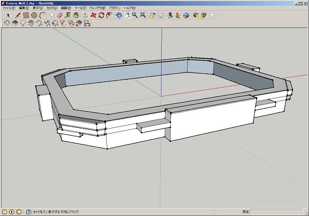Choose the Push/Pull tool
Image resolution: width=309 pixels, height=216 pixels.
tap(85, 15)
